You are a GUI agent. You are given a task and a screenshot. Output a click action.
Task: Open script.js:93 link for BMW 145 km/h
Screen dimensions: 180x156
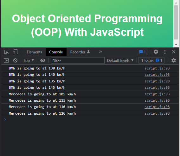[157, 87]
